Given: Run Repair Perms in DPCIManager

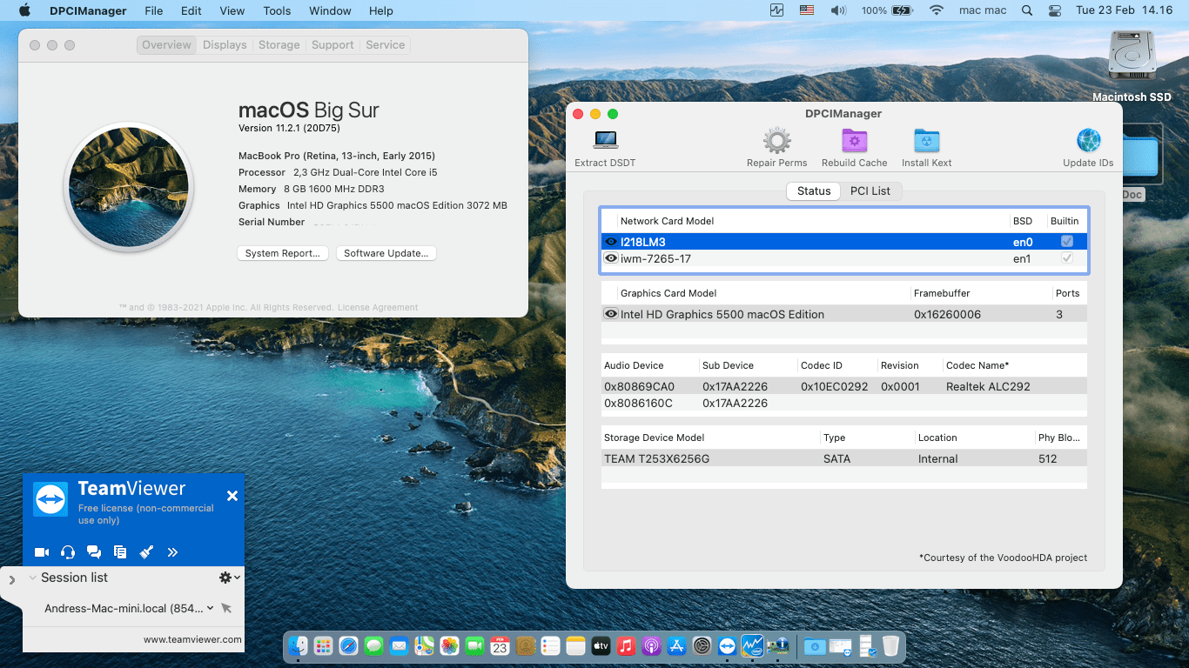Looking at the screenshot, I should click(x=776, y=140).
